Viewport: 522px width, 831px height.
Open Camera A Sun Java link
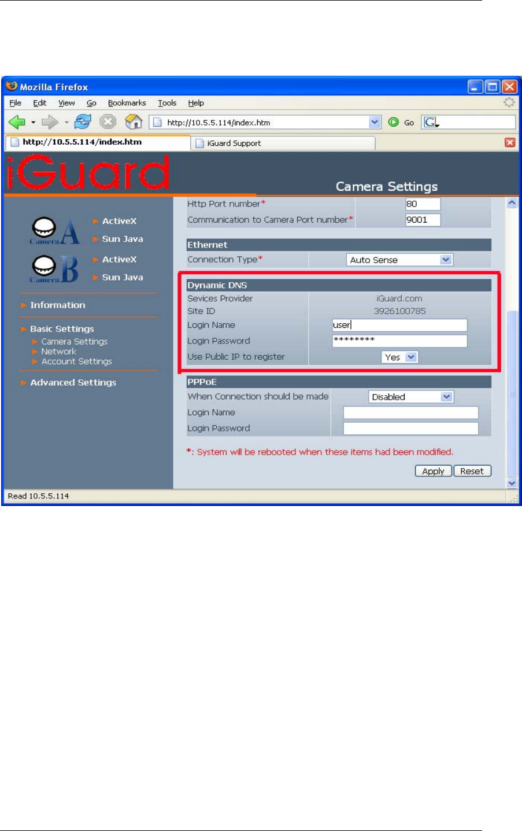point(122,239)
